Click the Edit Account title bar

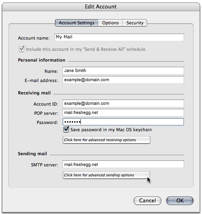coord(101,6)
